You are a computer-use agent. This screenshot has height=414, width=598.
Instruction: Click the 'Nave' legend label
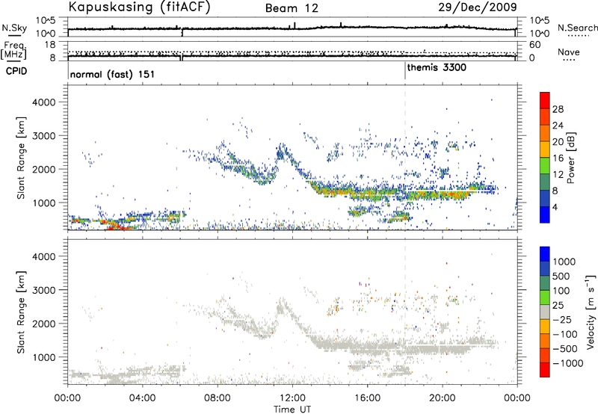(x=569, y=52)
